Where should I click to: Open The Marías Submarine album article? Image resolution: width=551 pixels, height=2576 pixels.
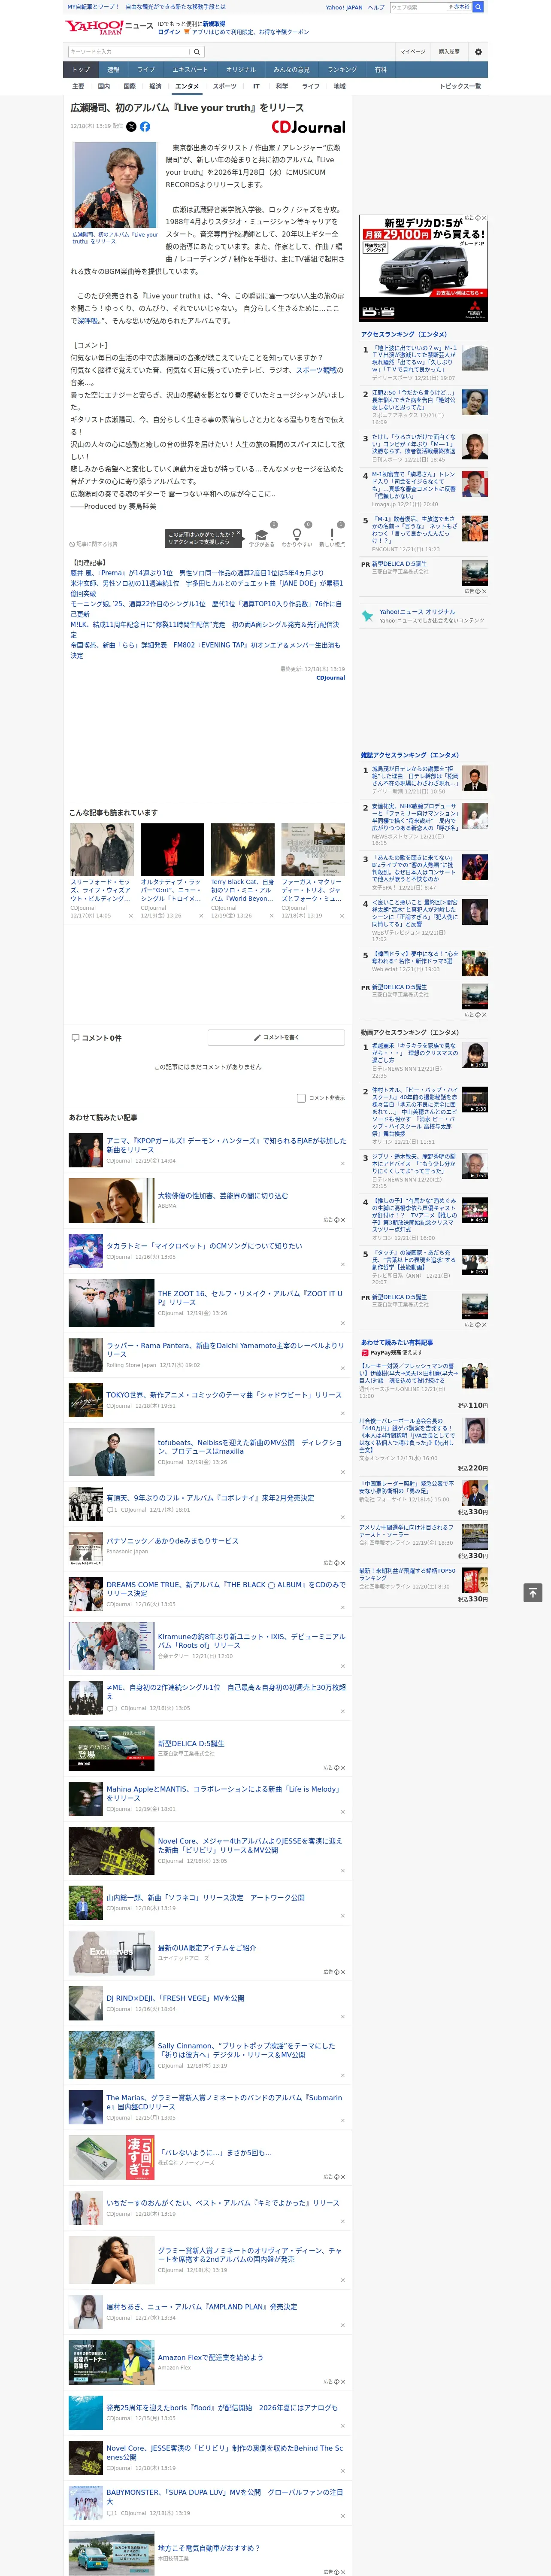(224, 2102)
